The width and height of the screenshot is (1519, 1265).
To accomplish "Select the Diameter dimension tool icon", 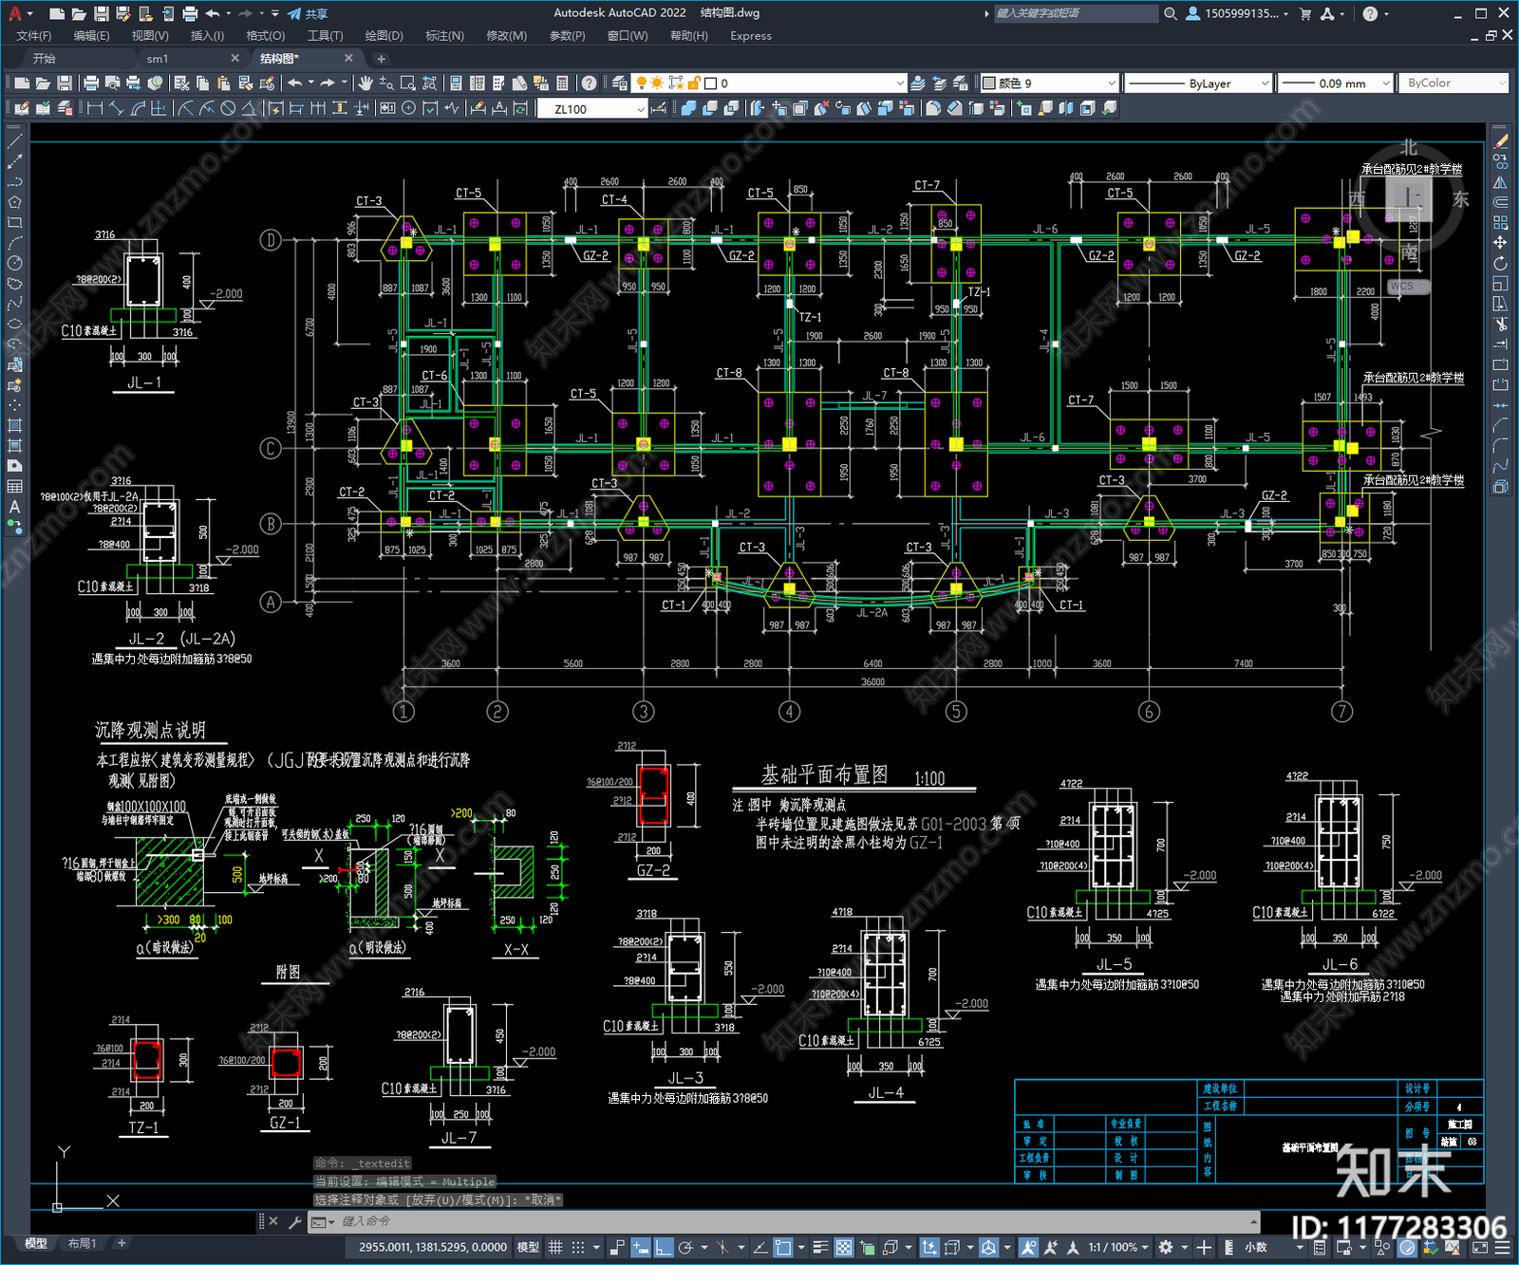I will pos(228,109).
